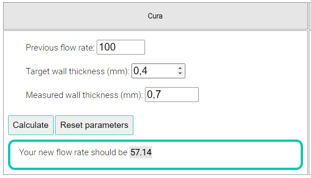Open the neighboring column header beside Cura

[x=310, y=16]
